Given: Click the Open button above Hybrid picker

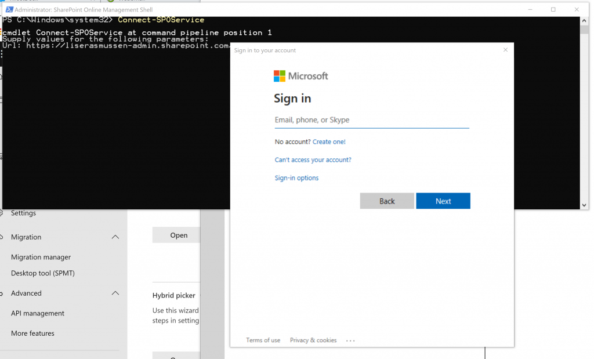Looking at the screenshot, I should pyautogui.click(x=176, y=235).
